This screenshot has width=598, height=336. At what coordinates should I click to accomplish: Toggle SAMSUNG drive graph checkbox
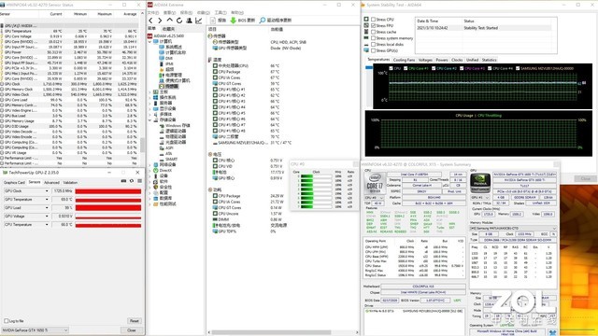pos(518,68)
